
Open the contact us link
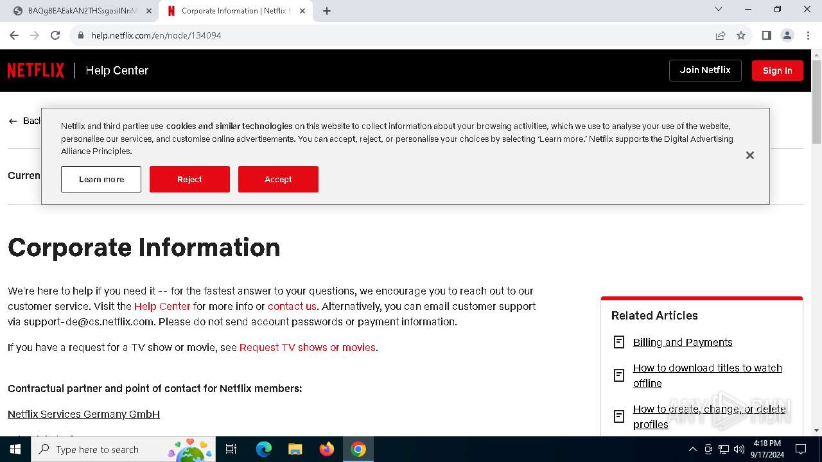[292, 306]
